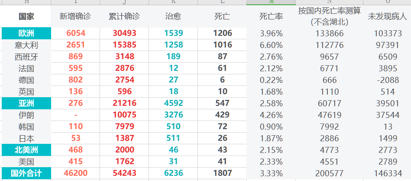411x181 pixels.
Task: Click the 西班牙 country cell
Action: click(26, 57)
